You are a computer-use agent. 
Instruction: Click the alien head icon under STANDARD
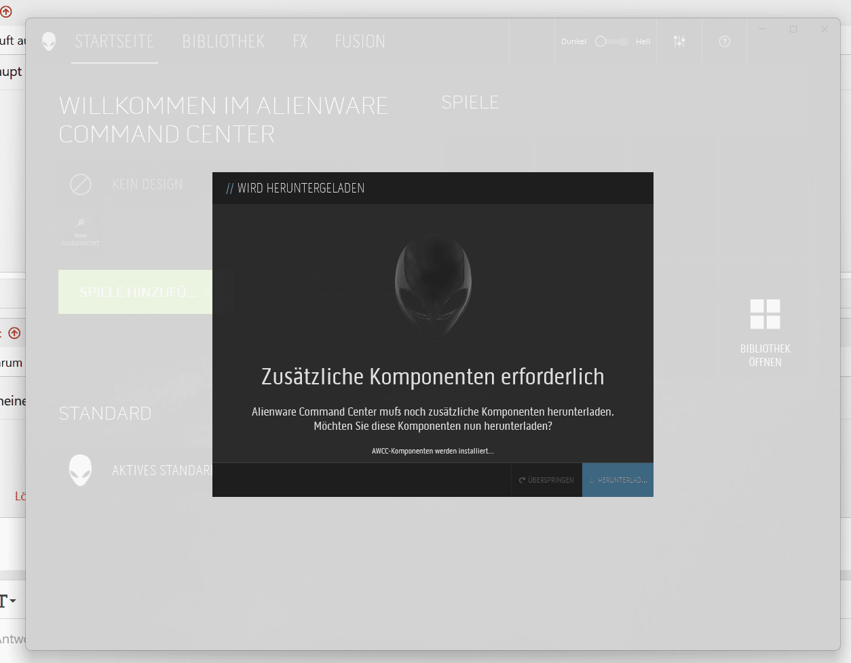click(x=80, y=470)
